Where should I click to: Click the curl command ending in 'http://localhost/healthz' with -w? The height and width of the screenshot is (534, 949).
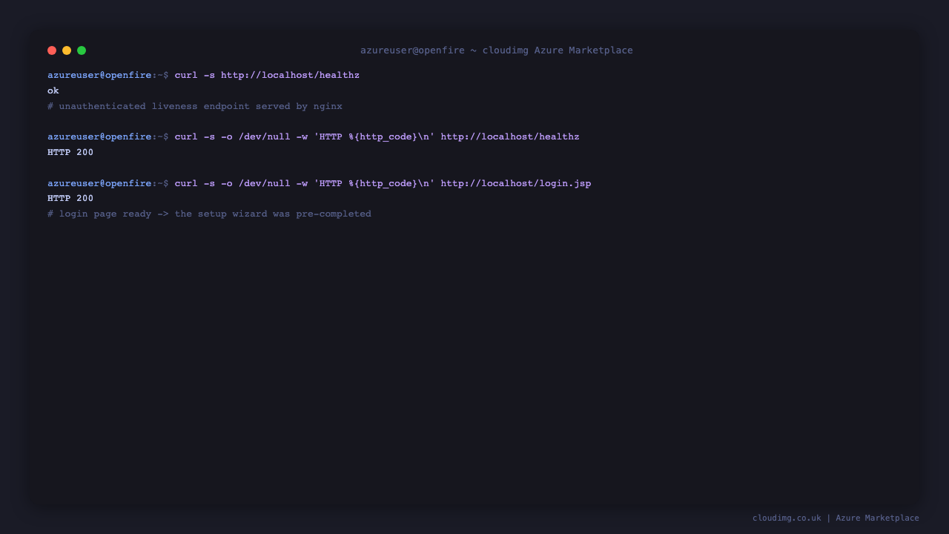tap(377, 137)
